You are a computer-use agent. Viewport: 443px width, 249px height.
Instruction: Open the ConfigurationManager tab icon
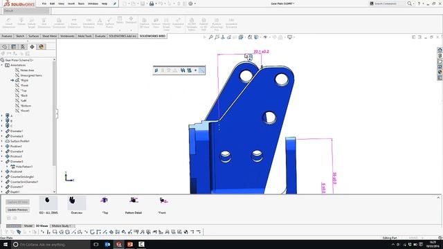pyautogui.click(x=23, y=47)
